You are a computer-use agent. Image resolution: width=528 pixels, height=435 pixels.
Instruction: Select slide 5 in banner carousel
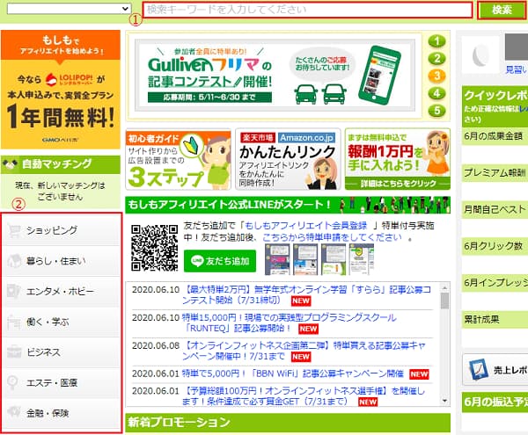[x=436, y=110]
